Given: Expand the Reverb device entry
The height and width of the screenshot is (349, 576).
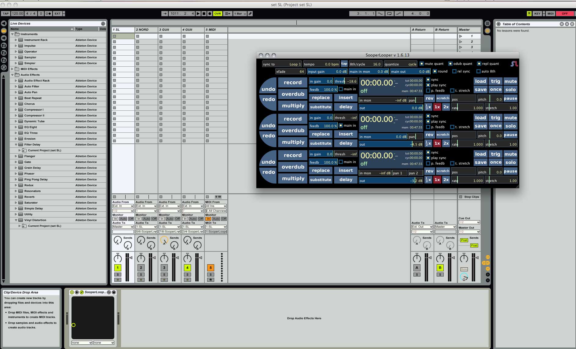Looking at the screenshot, I should pyautogui.click(x=16, y=197).
